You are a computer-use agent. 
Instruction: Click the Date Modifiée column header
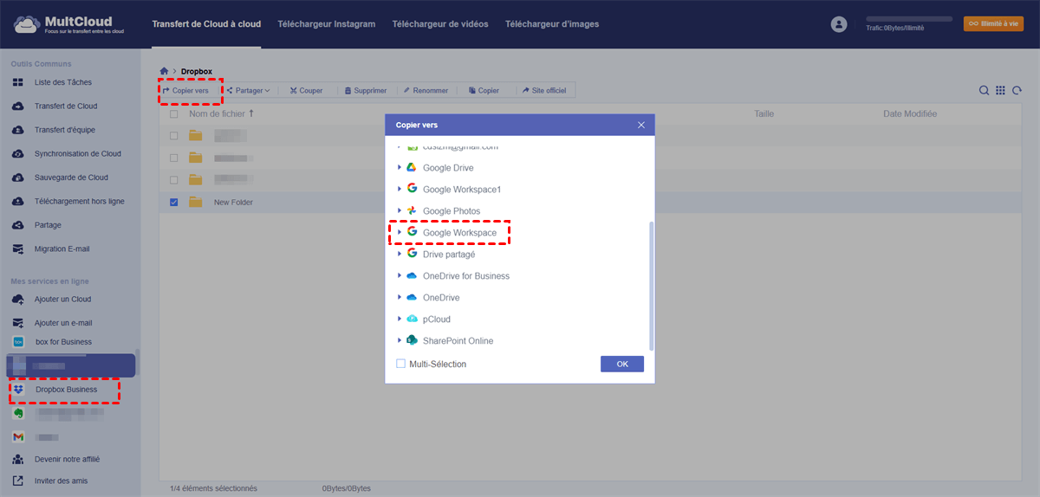pyautogui.click(x=910, y=113)
